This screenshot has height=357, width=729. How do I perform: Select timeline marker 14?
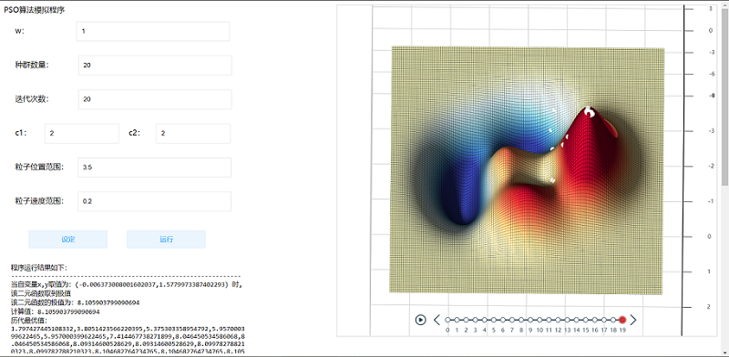(x=577, y=320)
